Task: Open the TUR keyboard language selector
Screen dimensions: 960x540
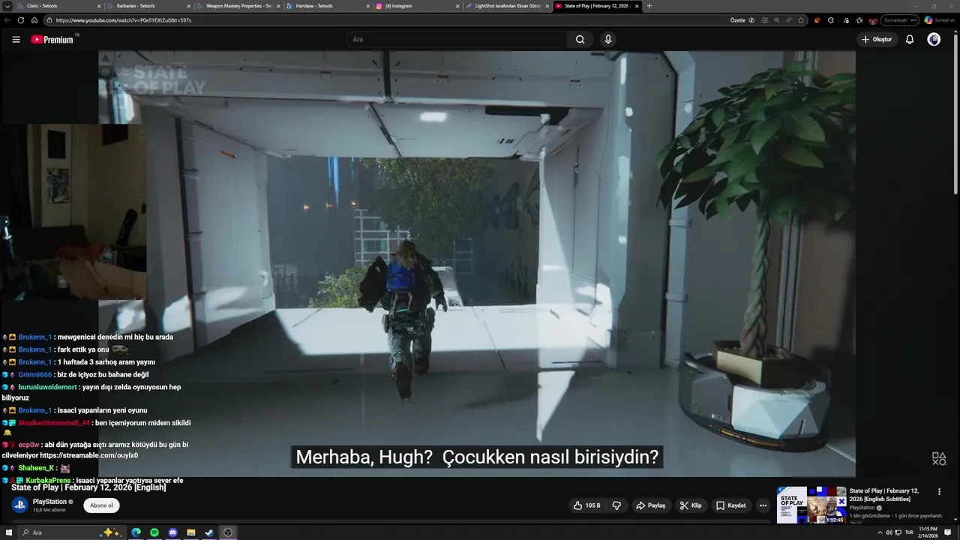Action: point(909,532)
